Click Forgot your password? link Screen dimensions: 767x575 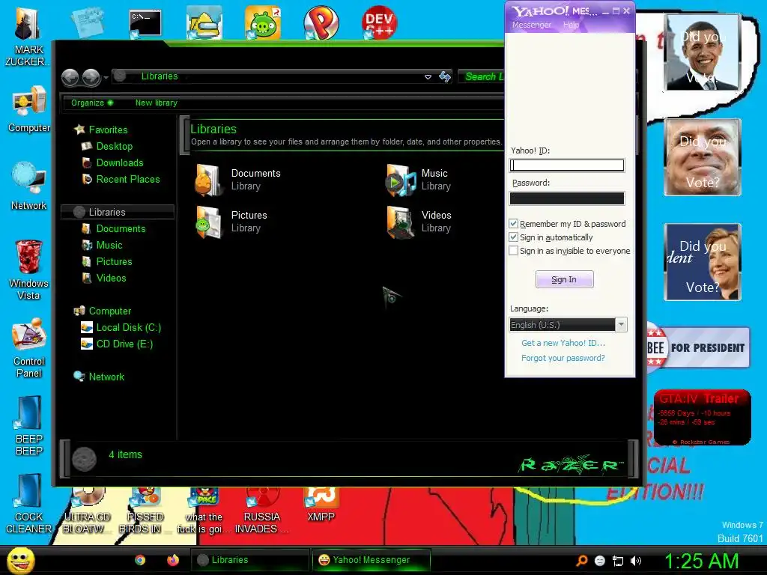click(563, 358)
